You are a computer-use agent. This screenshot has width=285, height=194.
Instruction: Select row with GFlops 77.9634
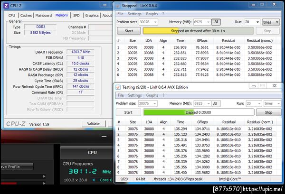click(197, 64)
